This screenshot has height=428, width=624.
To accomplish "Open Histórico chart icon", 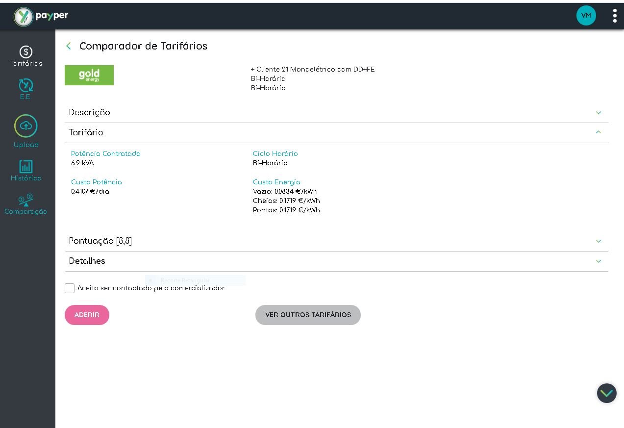I will (26, 166).
